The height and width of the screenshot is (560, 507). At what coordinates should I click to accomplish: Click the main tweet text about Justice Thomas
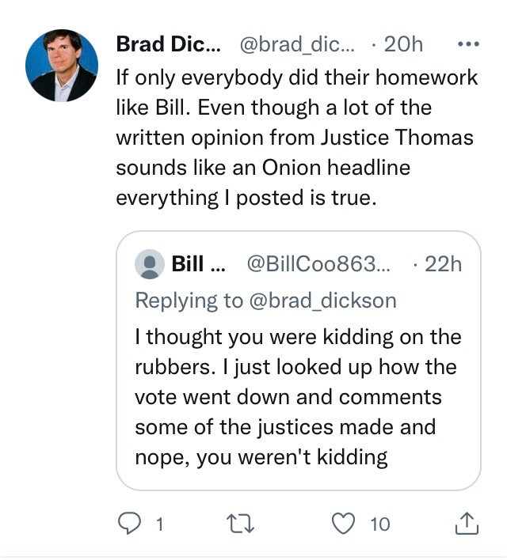[293, 137]
